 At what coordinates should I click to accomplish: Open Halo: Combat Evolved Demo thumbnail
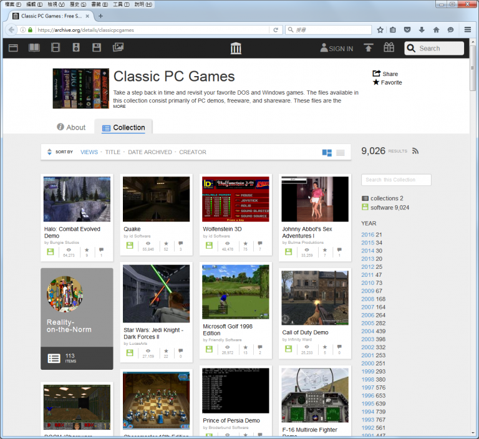tap(77, 199)
